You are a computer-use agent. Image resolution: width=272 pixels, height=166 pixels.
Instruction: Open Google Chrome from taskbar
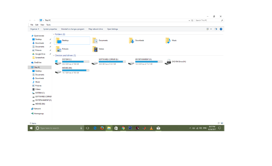tap(123, 128)
